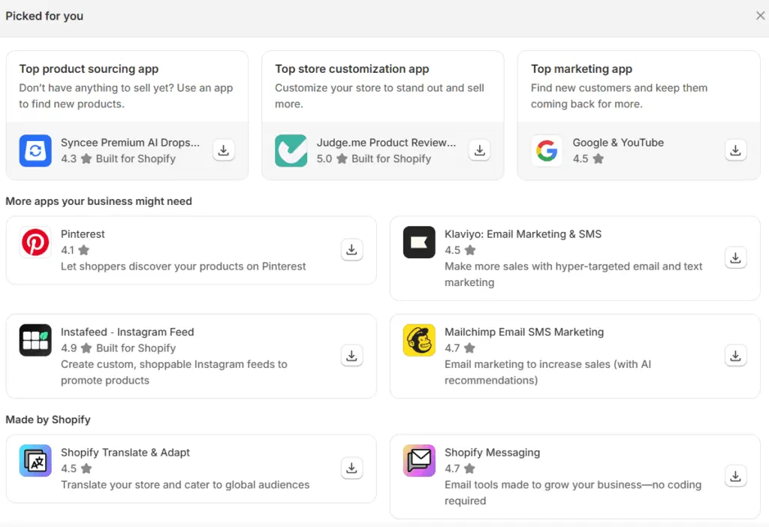Image resolution: width=769 pixels, height=527 pixels.
Task: Click Let shoppers discover your products description
Action: pos(183,267)
